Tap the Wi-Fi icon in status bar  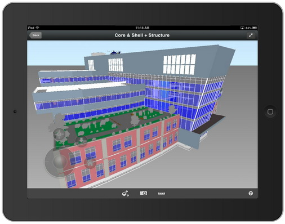[38, 28]
